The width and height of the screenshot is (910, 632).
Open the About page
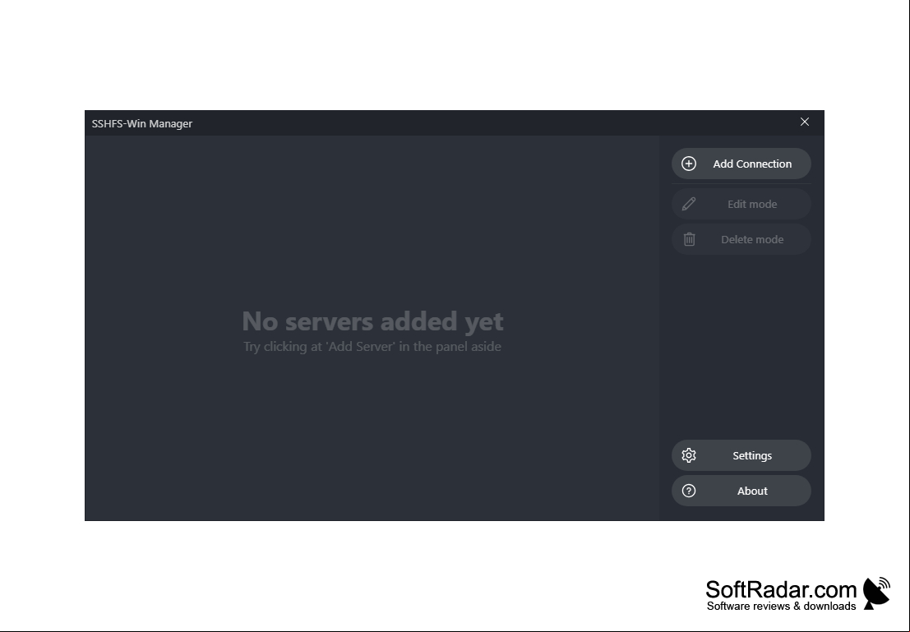point(741,491)
